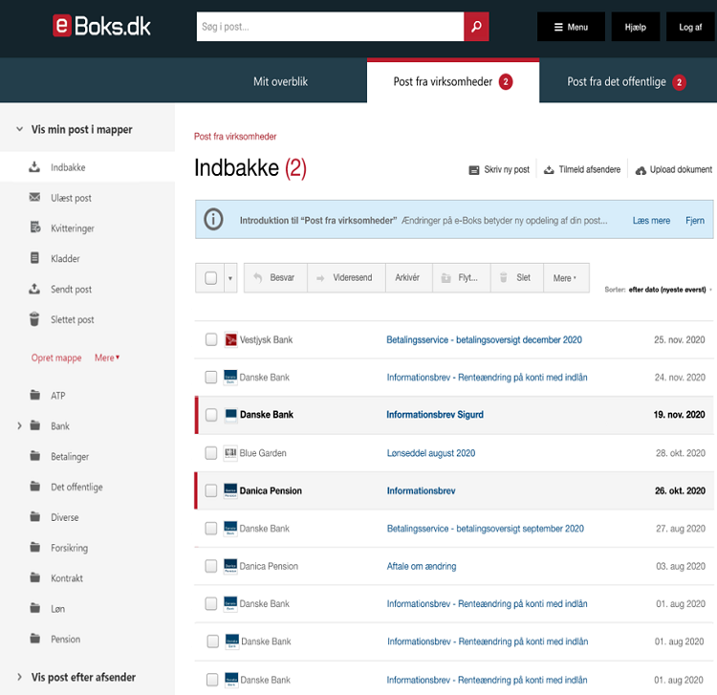This screenshot has height=695, width=717.
Task: Click the Arkivér button
Action: 408,277
